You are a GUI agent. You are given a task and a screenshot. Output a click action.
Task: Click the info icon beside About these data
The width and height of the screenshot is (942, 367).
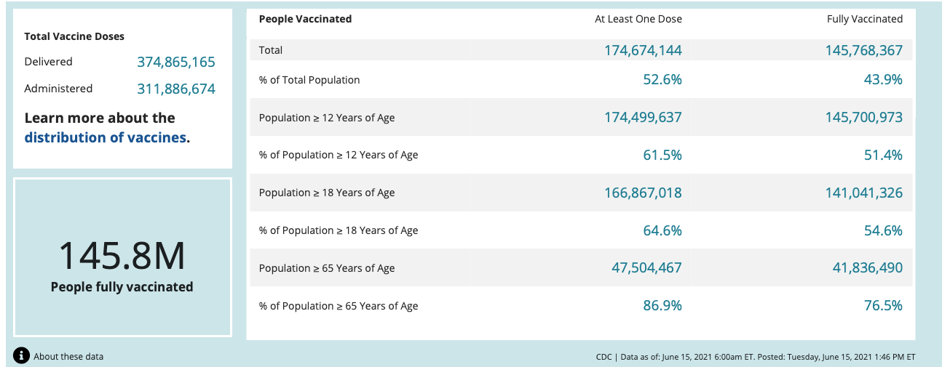(22, 356)
